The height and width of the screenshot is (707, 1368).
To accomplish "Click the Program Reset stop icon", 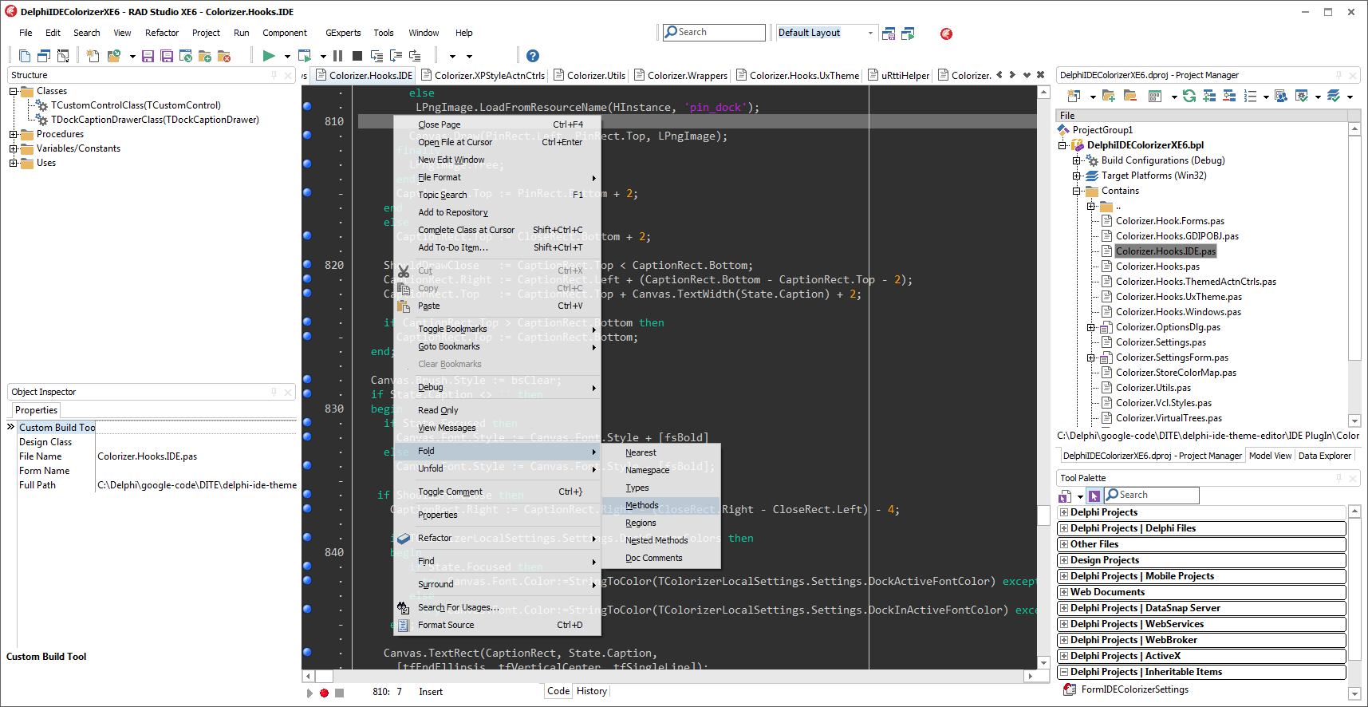I will 357,56.
